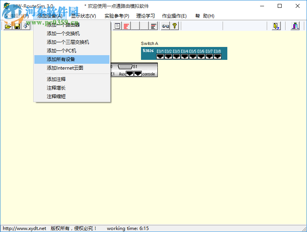Click the S1 serial port on router
Viewport: 307px width, 232px height.
(125, 67)
